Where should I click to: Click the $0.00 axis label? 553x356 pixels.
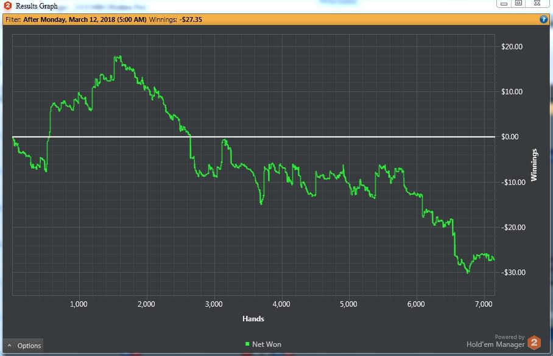click(x=510, y=137)
